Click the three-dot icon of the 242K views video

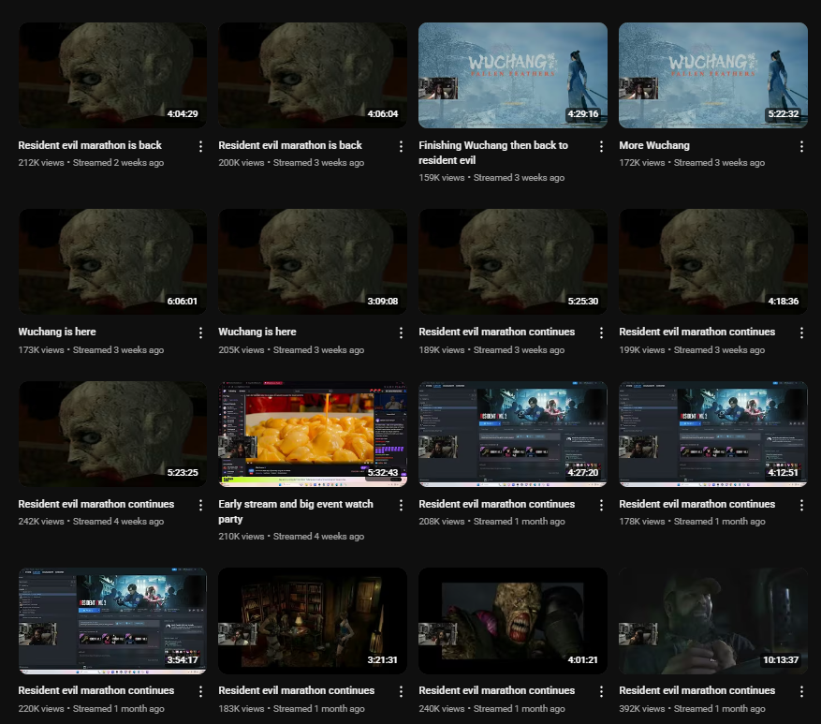tap(200, 505)
